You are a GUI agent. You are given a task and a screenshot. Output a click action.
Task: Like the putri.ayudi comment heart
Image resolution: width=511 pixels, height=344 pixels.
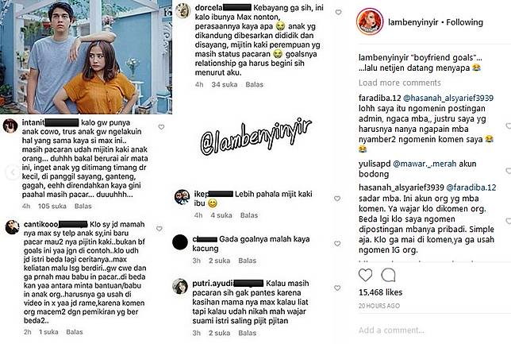(338, 288)
